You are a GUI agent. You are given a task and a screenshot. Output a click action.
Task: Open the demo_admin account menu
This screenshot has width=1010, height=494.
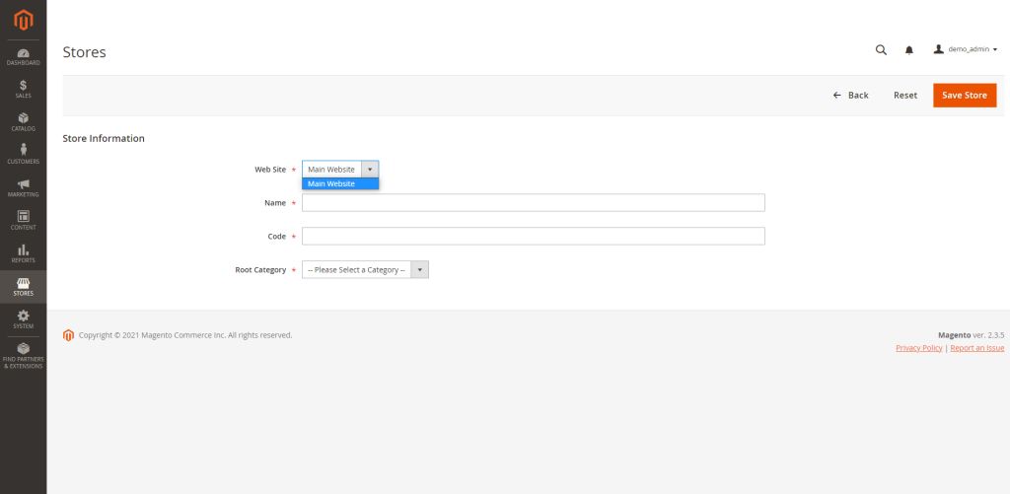(x=966, y=49)
